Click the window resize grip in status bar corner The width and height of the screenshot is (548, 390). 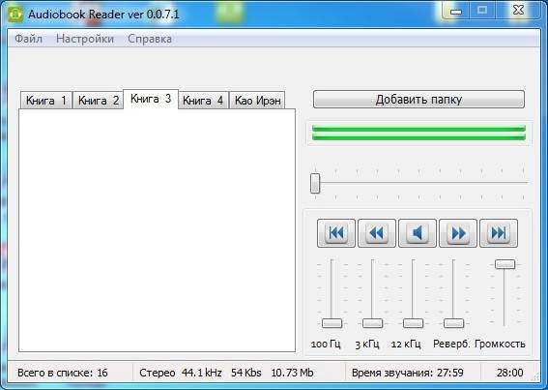coord(535,376)
